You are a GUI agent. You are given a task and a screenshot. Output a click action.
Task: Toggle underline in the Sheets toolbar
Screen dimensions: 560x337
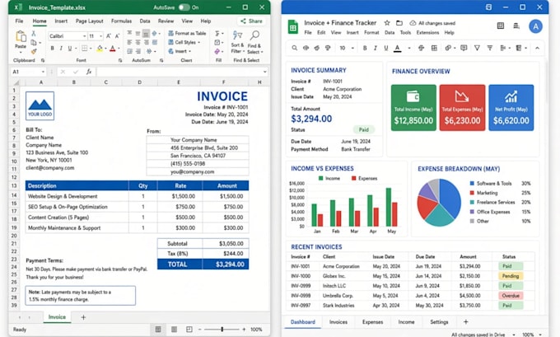(386, 48)
